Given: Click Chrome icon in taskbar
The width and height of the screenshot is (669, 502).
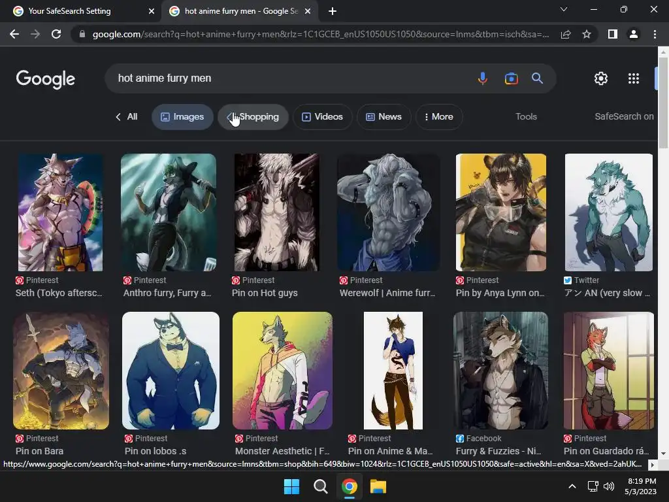Looking at the screenshot, I should (x=349, y=486).
